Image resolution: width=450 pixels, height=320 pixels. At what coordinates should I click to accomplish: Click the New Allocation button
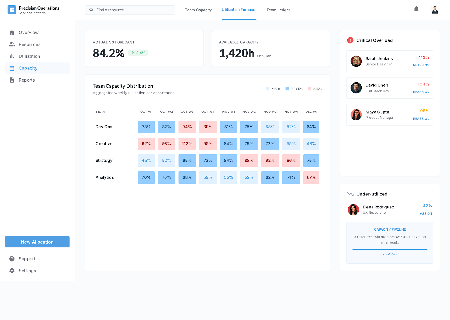pos(37,242)
